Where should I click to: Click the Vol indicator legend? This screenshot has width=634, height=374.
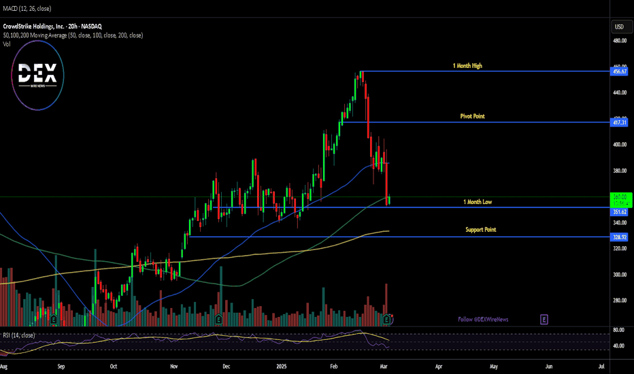[7, 44]
